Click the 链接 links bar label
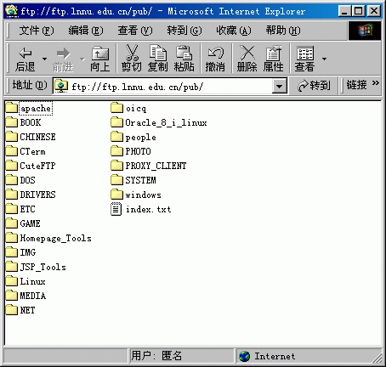 [356, 85]
